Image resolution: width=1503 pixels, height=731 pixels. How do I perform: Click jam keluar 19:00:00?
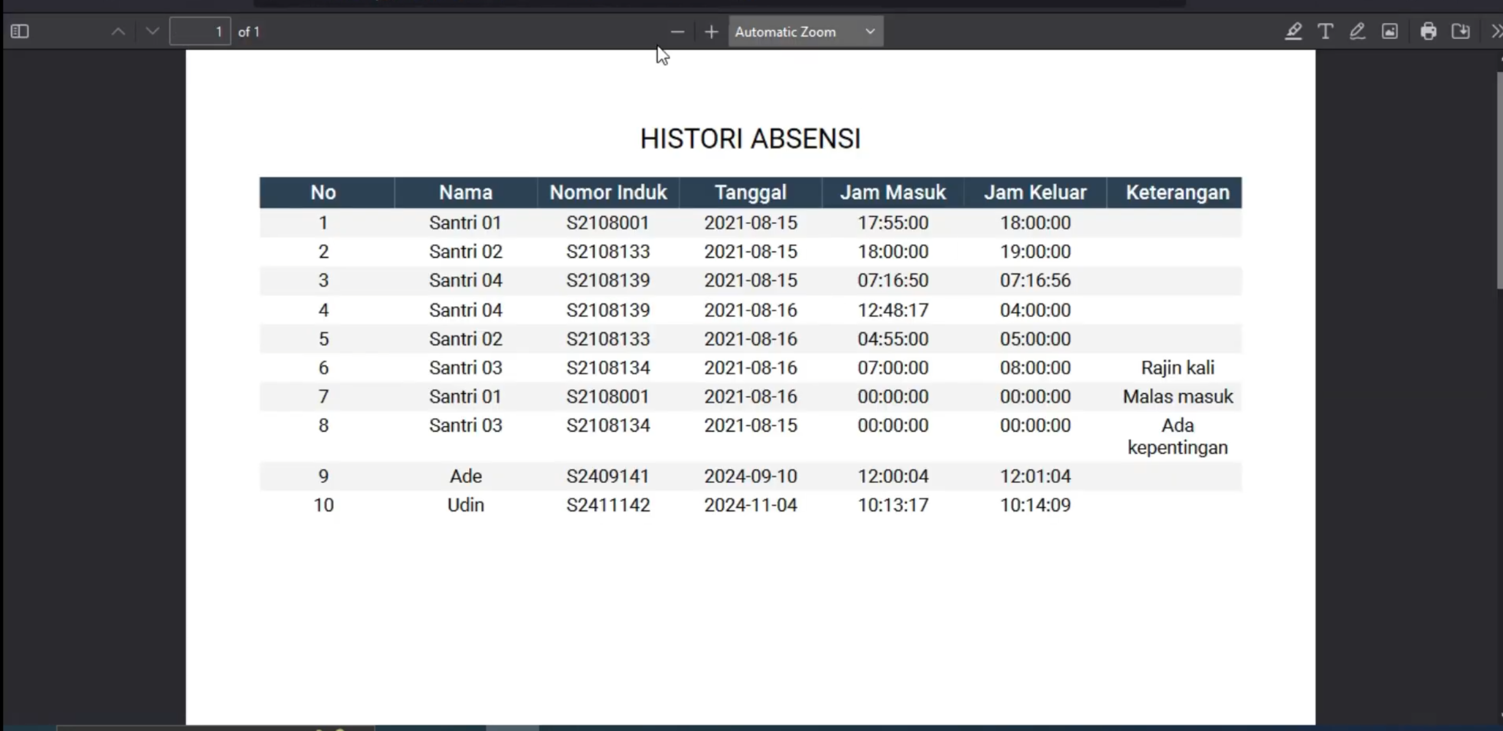[1035, 252]
